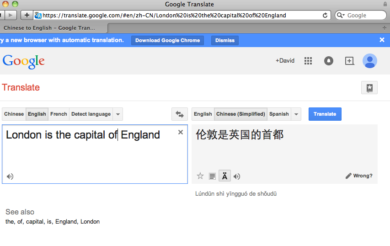The width and height of the screenshot is (390, 246).
Task: Click Download Google Chrome button
Action: tap(167, 40)
